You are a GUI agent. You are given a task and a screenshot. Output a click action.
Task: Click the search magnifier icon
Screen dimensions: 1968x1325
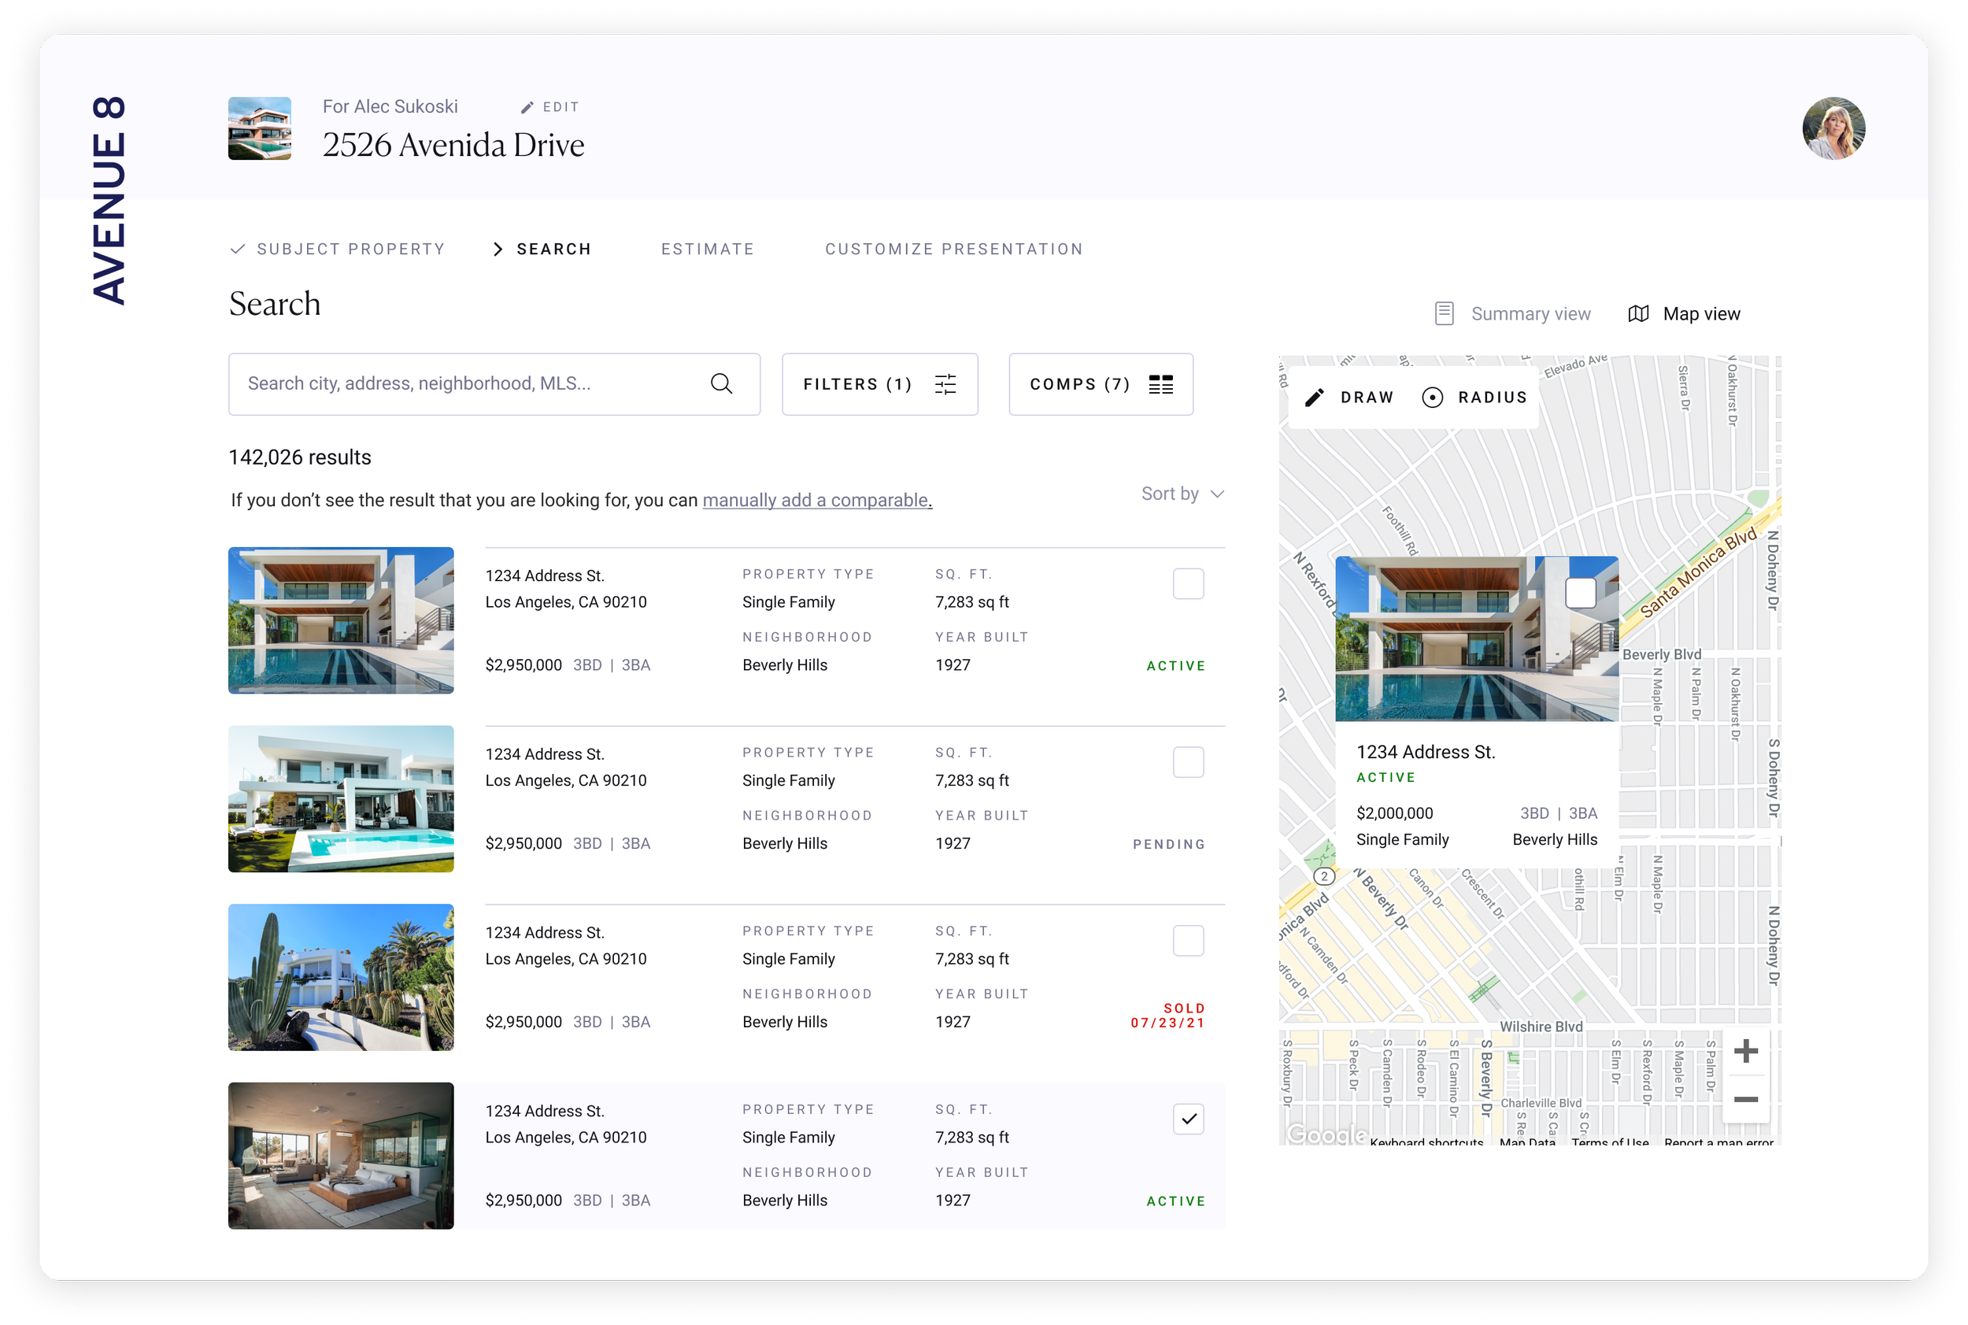tap(721, 383)
